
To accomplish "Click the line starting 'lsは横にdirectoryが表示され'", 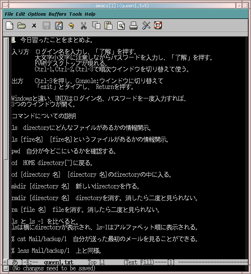I will point(105,227).
